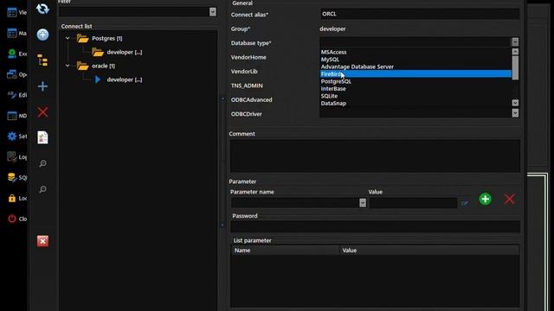The width and height of the screenshot is (554, 311).
Task: Click inside the Filter field
Action: 134,11
